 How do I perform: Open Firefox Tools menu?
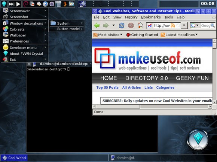coord(169,17)
